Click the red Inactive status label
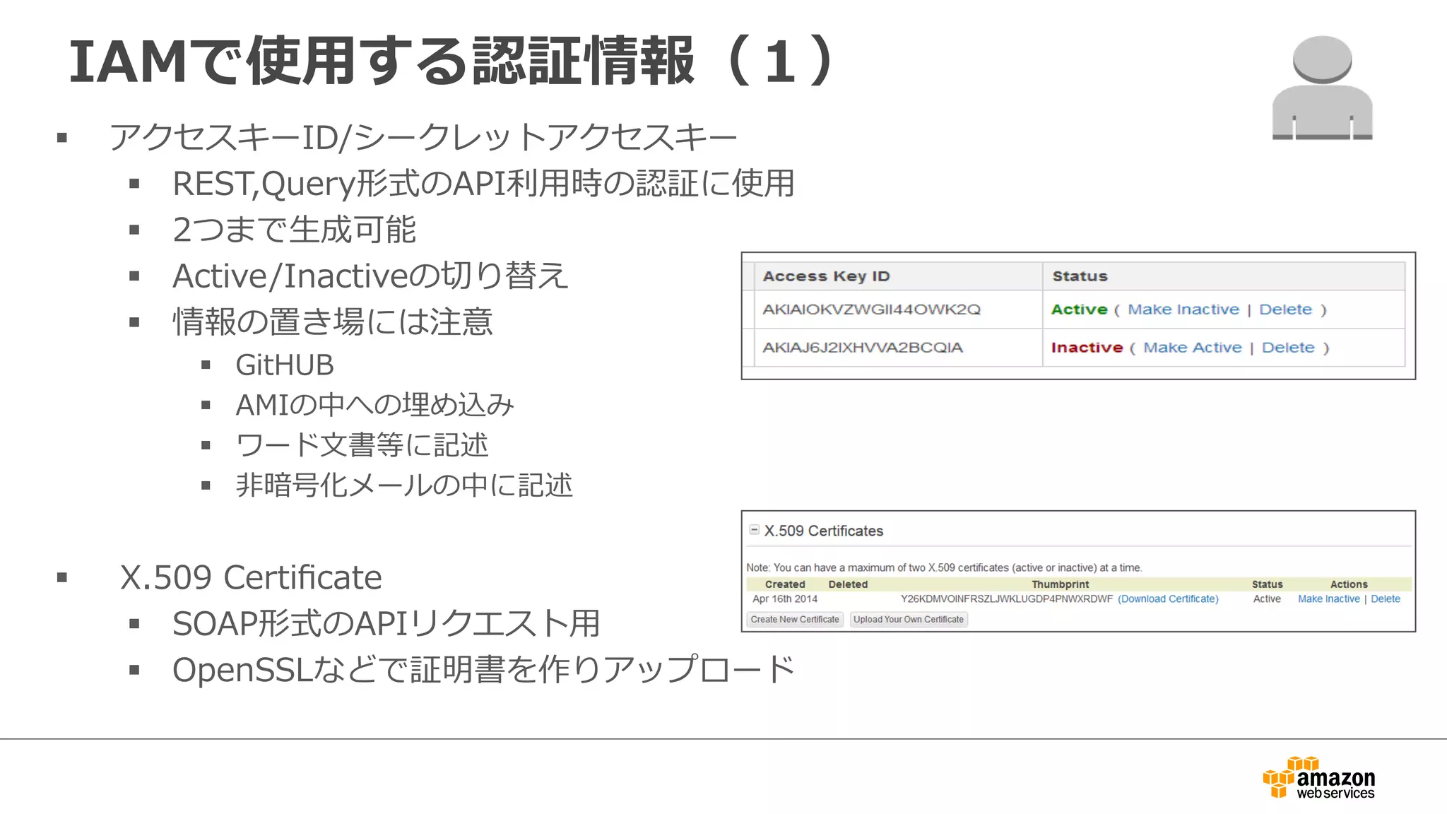Image resolution: width=1447 pixels, height=814 pixels. coord(1087,348)
